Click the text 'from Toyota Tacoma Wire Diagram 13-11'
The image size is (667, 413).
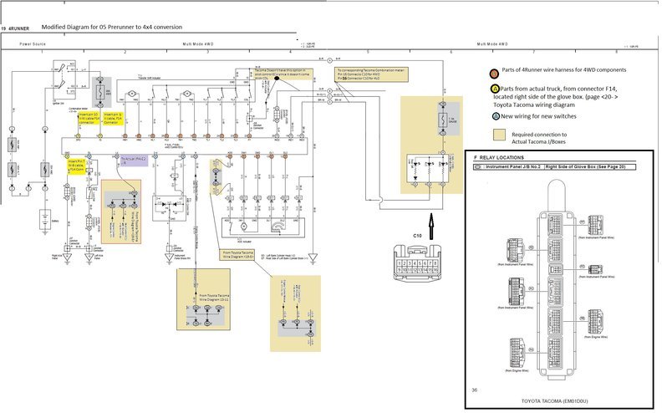point(214,298)
